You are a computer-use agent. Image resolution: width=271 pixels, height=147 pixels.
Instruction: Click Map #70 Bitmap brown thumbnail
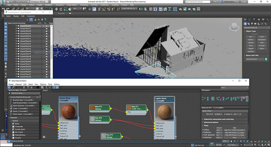point(92,108)
